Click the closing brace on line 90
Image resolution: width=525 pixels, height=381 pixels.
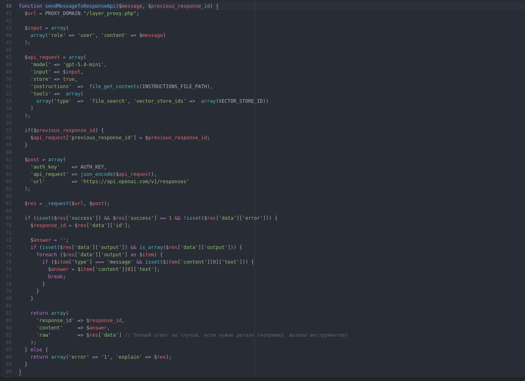click(x=20, y=372)
